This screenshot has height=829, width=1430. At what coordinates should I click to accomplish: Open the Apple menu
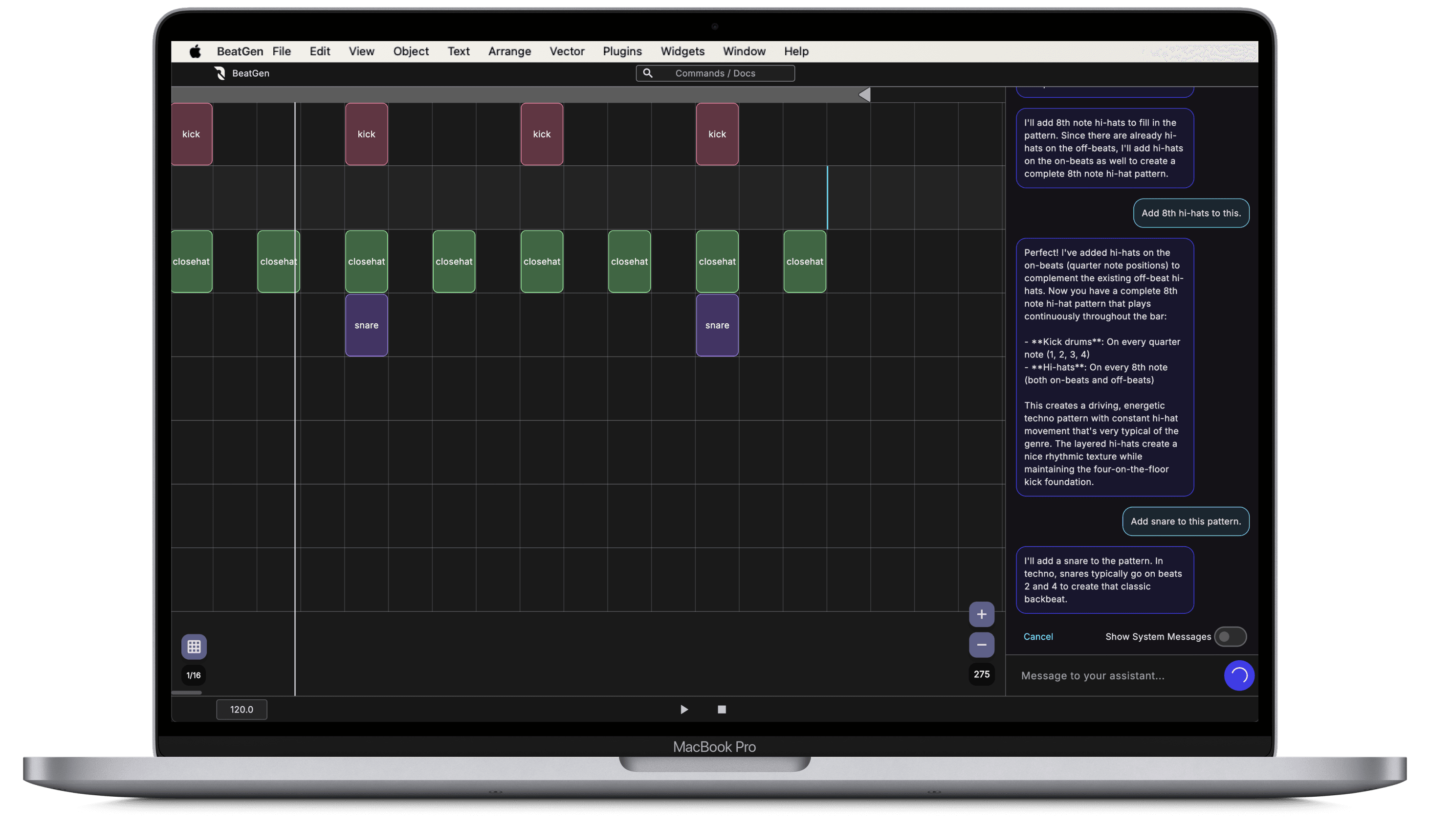tap(195, 51)
